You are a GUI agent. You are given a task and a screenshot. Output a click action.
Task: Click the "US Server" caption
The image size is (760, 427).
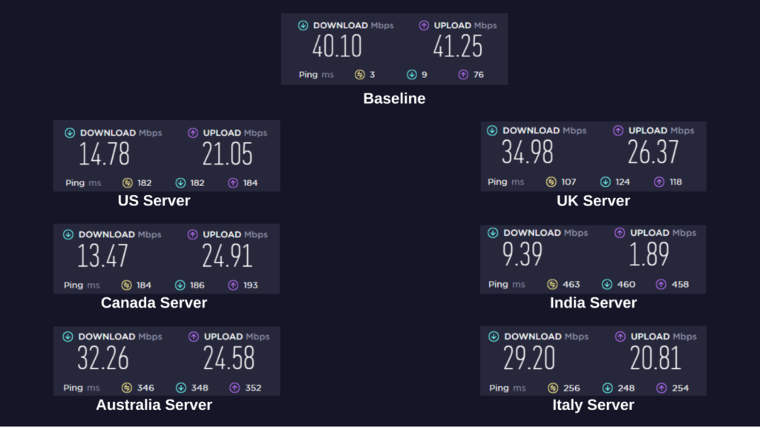point(154,201)
